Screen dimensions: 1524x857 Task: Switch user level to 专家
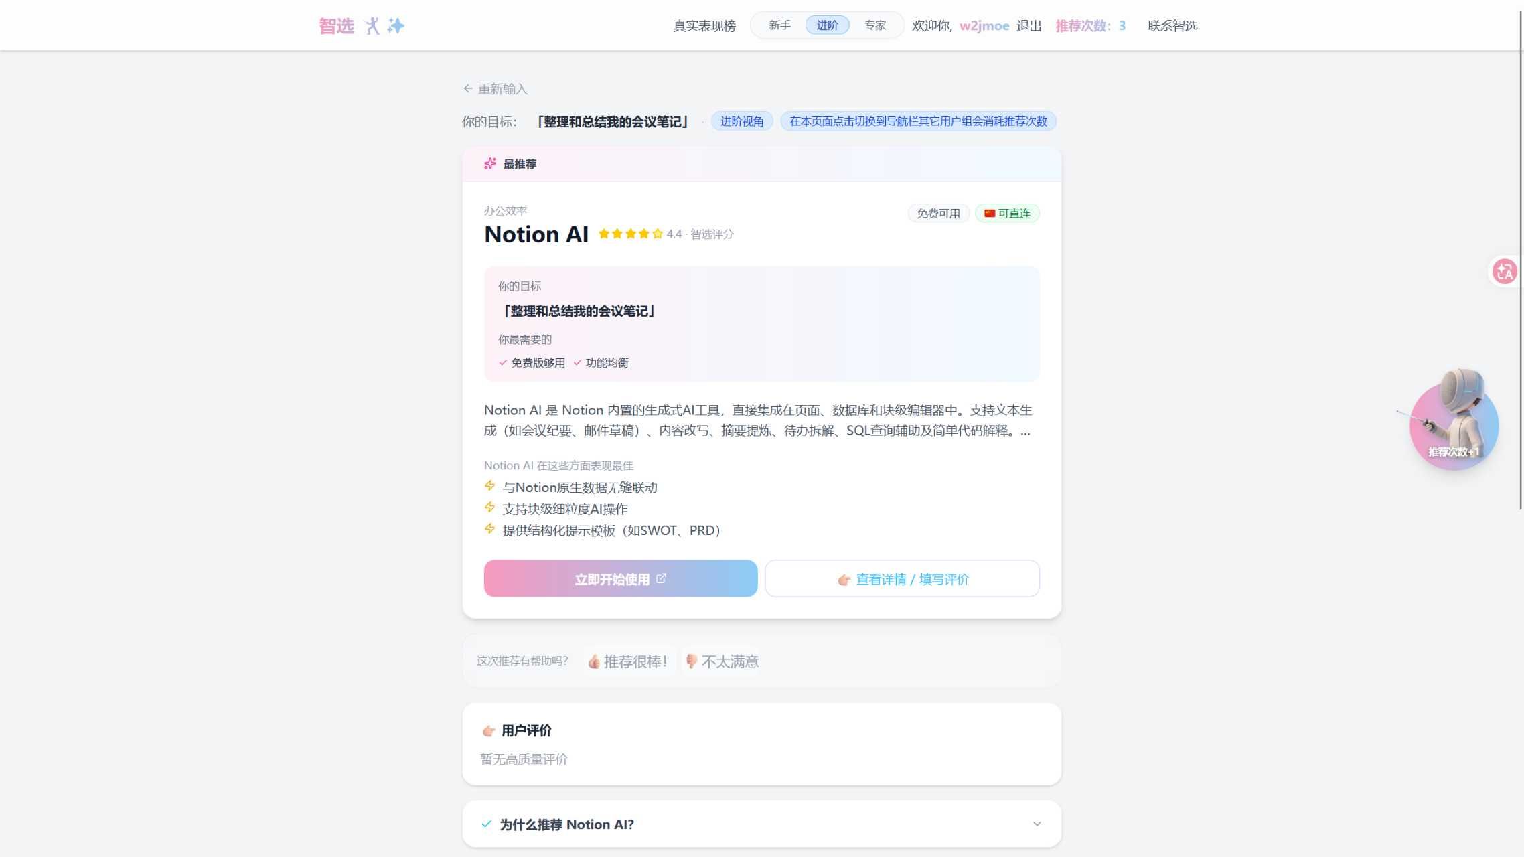(874, 25)
